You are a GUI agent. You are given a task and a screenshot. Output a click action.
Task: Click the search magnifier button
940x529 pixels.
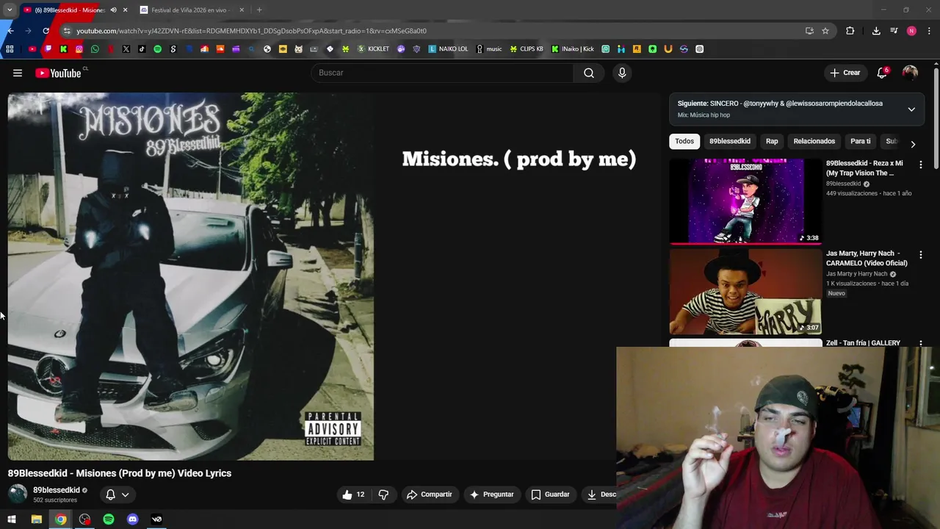[x=589, y=73]
